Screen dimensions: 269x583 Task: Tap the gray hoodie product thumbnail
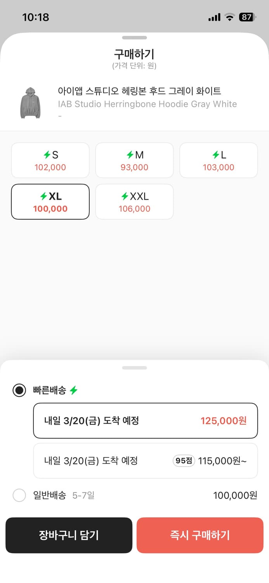coord(30,102)
